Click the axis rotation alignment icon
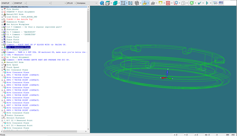This screenshot has width=237, height=136. tap(176, 3)
